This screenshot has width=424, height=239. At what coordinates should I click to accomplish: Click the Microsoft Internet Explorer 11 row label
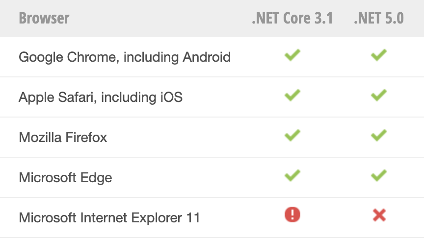pyautogui.click(x=109, y=217)
